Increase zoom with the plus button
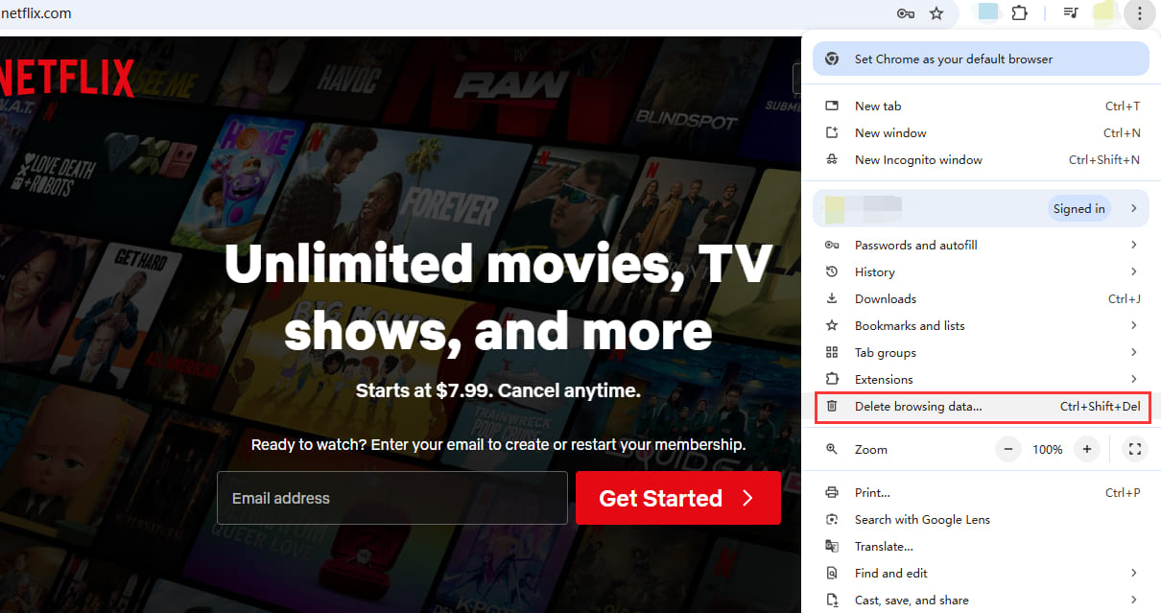Image resolution: width=1161 pixels, height=613 pixels. (1087, 449)
